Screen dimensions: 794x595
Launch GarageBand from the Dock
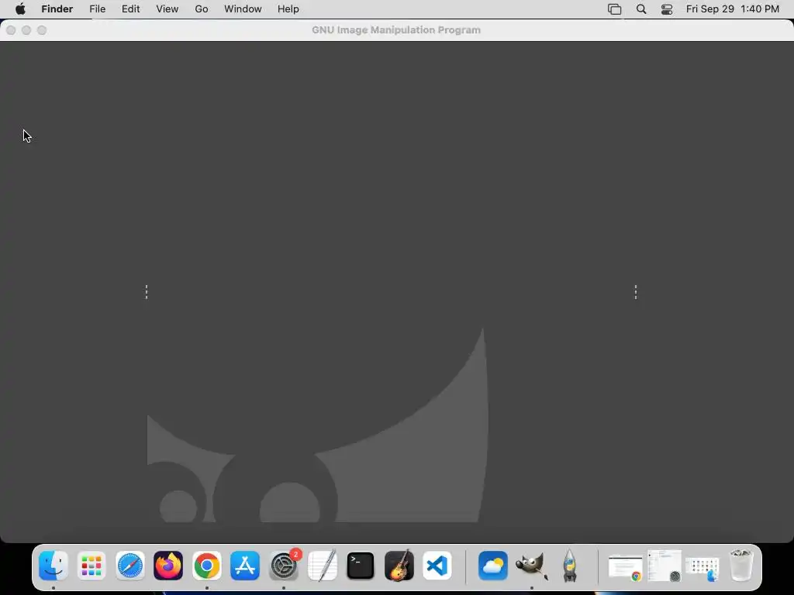coord(399,566)
